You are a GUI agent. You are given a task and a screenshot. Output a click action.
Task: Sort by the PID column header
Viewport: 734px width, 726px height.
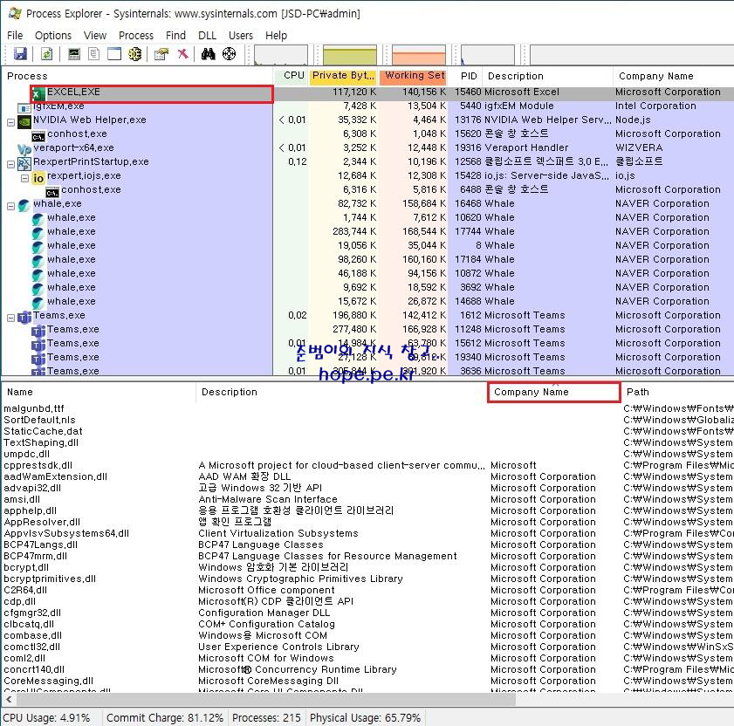click(466, 76)
